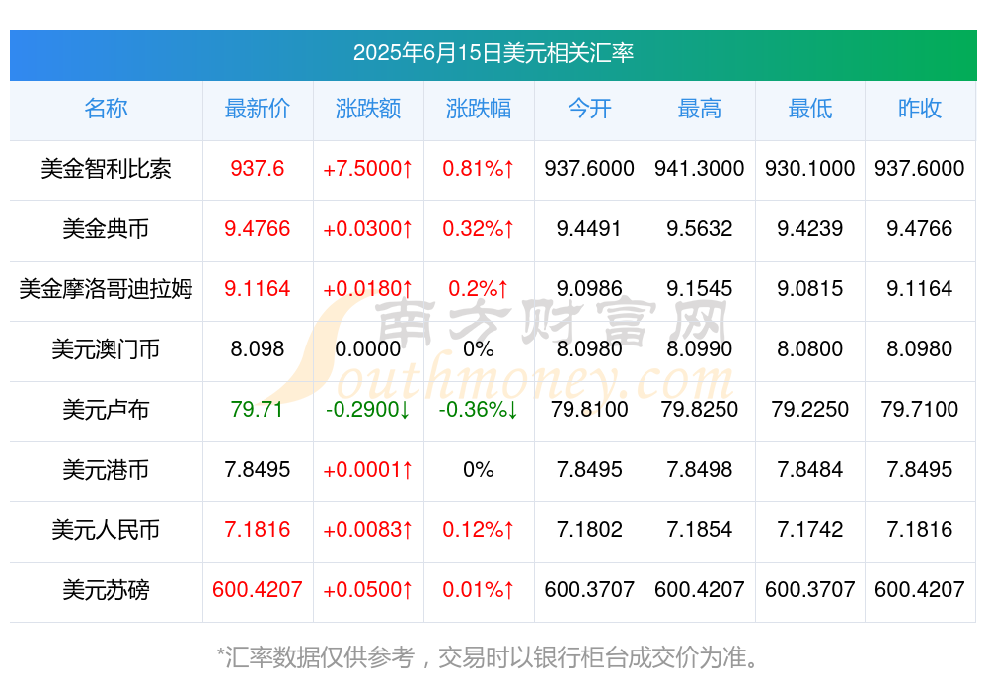Click latest price 8.098

pyautogui.click(x=258, y=348)
